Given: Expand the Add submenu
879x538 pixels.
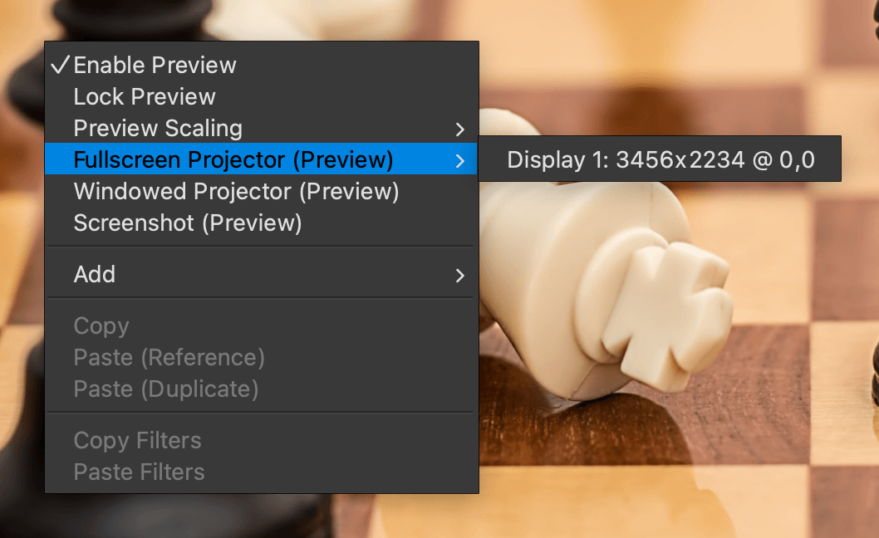Looking at the screenshot, I should (x=94, y=274).
